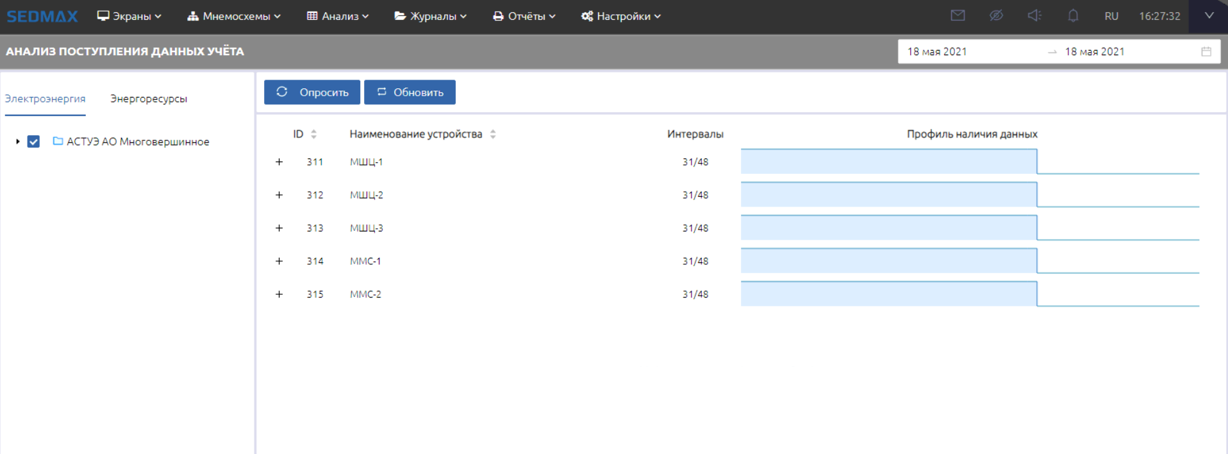Screen dimensions: 1228x454
Task: Click the SEDMAX logo
Action: tap(42, 17)
